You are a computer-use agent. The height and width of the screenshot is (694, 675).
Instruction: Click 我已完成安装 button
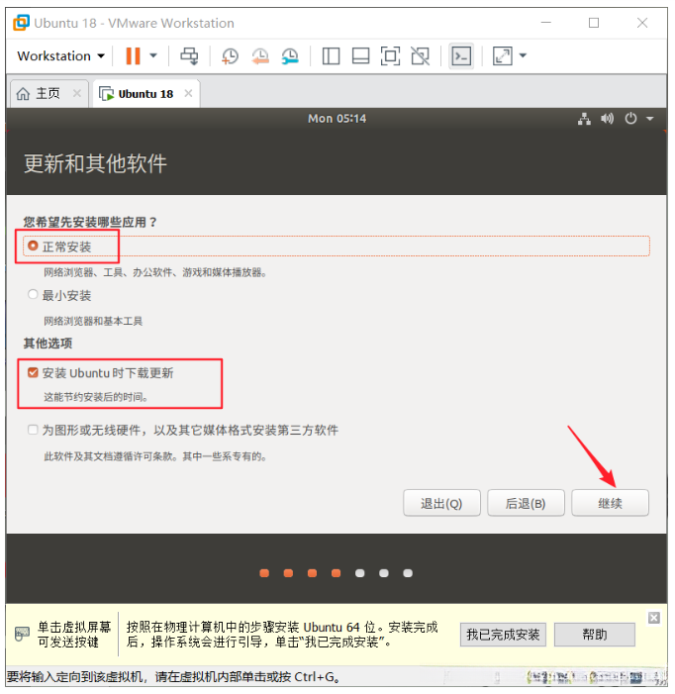point(503,635)
